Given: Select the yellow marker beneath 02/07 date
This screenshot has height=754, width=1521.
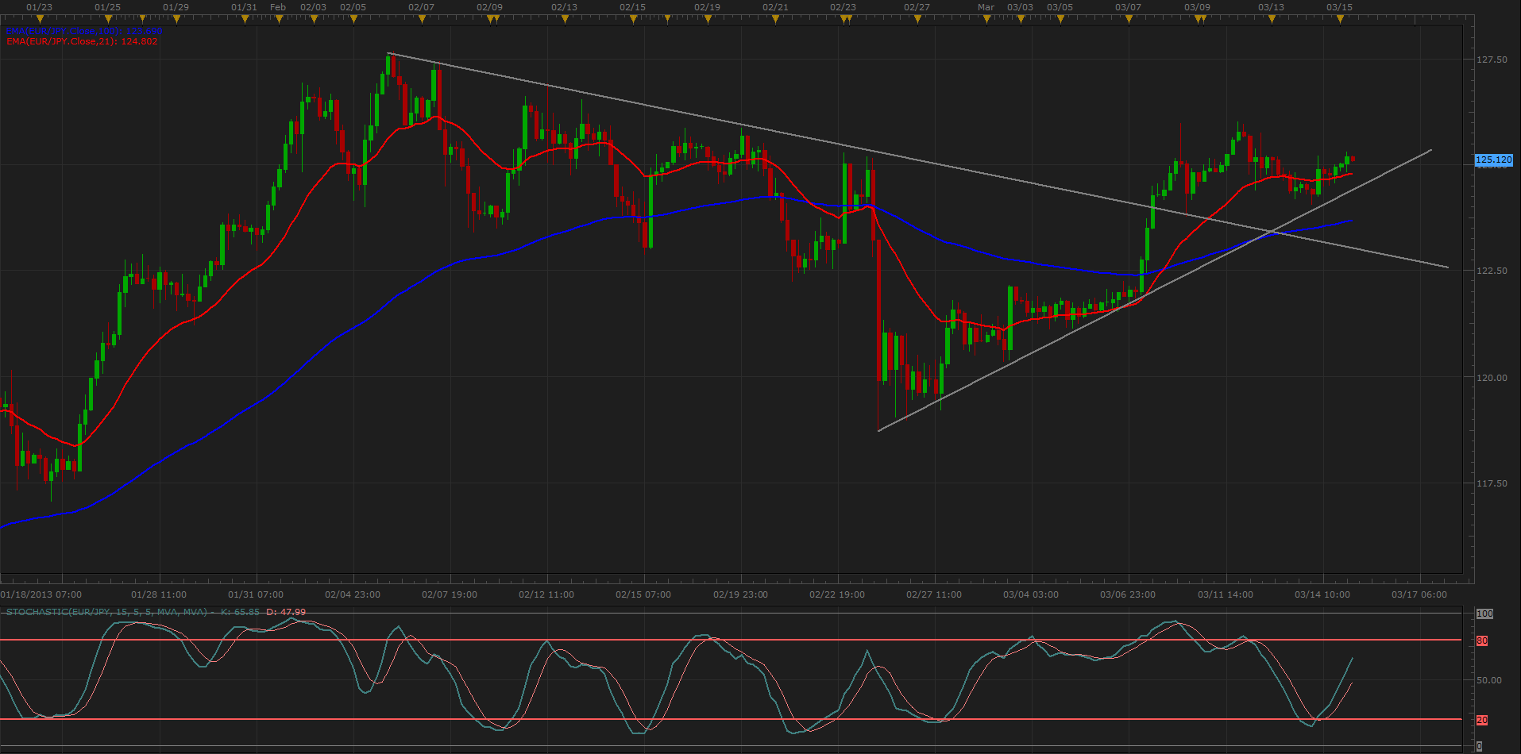Looking at the screenshot, I should point(422,19).
